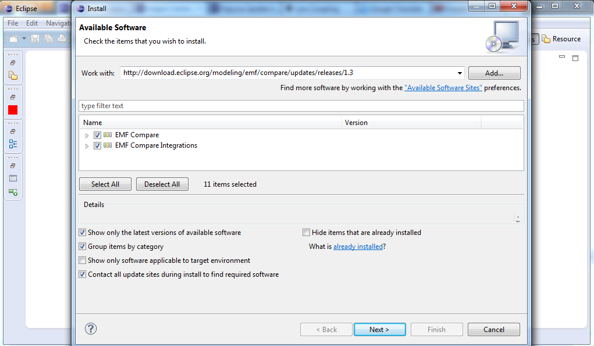Click the Add... button

[495, 73]
